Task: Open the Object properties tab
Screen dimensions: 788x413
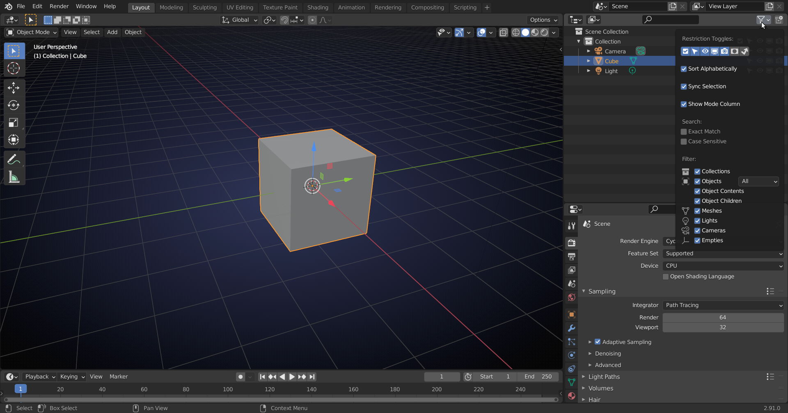Action: click(571, 314)
